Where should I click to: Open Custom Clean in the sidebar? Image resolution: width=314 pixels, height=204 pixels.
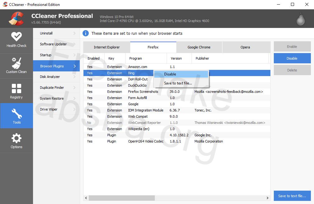pyautogui.click(x=17, y=66)
